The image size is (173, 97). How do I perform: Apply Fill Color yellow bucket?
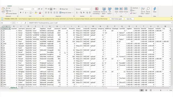(36, 13)
